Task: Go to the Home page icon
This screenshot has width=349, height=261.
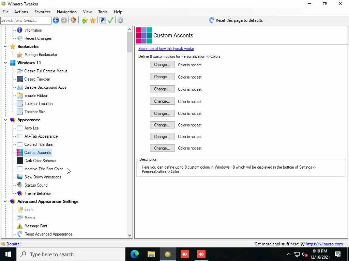Action: pyautogui.click(x=74, y=20)
